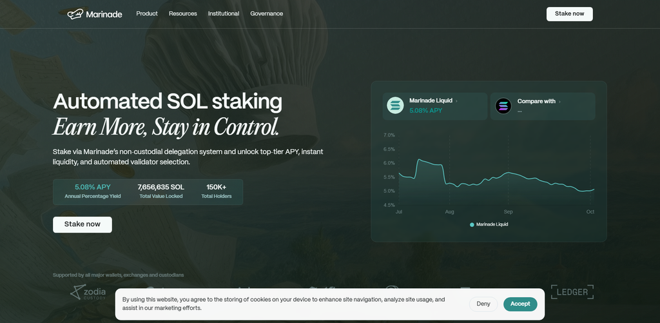Image resolution: width=660 pixels, height=323 pixels.
Task: Click the 7.0% y-axis label
Action: pyautogui.click(x=389, y=135)
